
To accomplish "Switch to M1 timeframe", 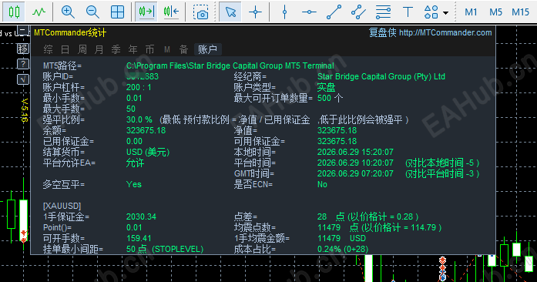I will click(x=471, y=12).
